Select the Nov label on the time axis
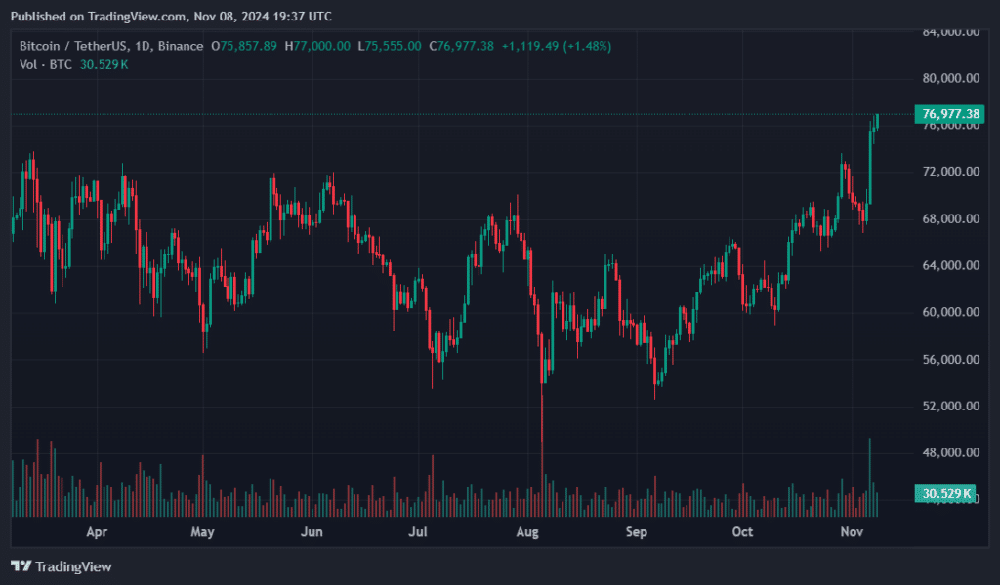Image resolution: width=1000 pixels, height=585 pixels. click(x=851, y=532)
